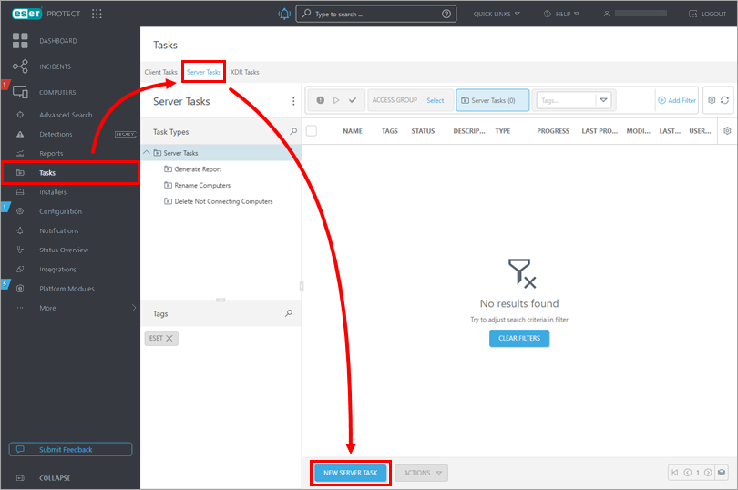Open Configuration in the sidebar
Screen dimensions: 738x490
click(x=60, y=211)
